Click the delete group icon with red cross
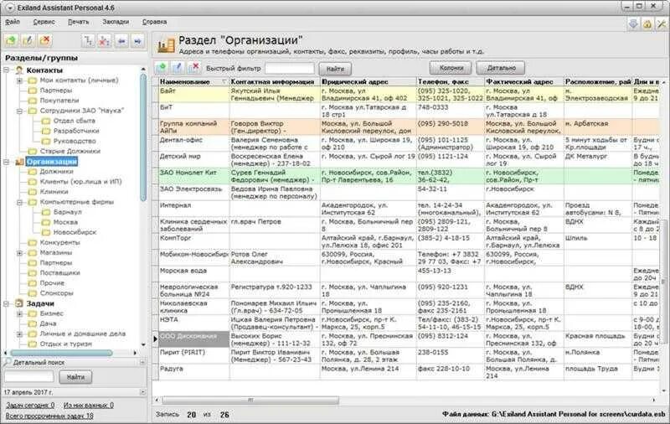 pos(45,41)
